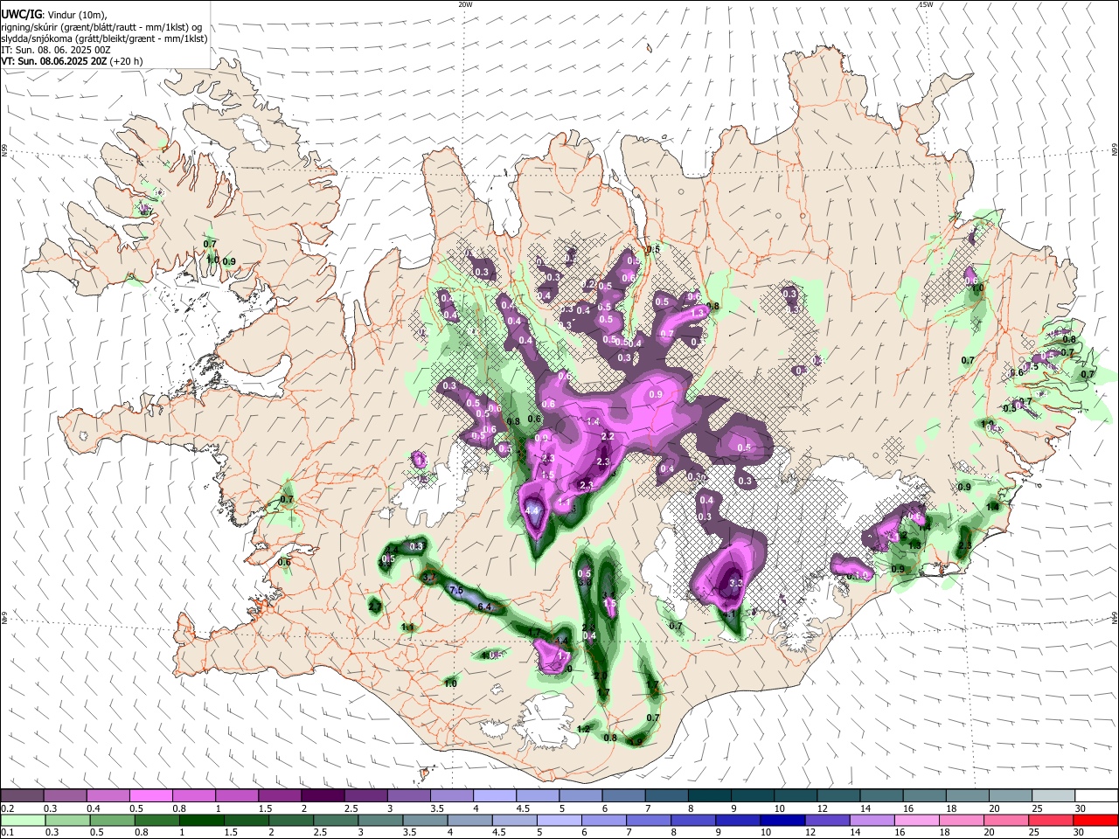Select the grey-blue bottom-row swatch labeled 3.5

424,820
